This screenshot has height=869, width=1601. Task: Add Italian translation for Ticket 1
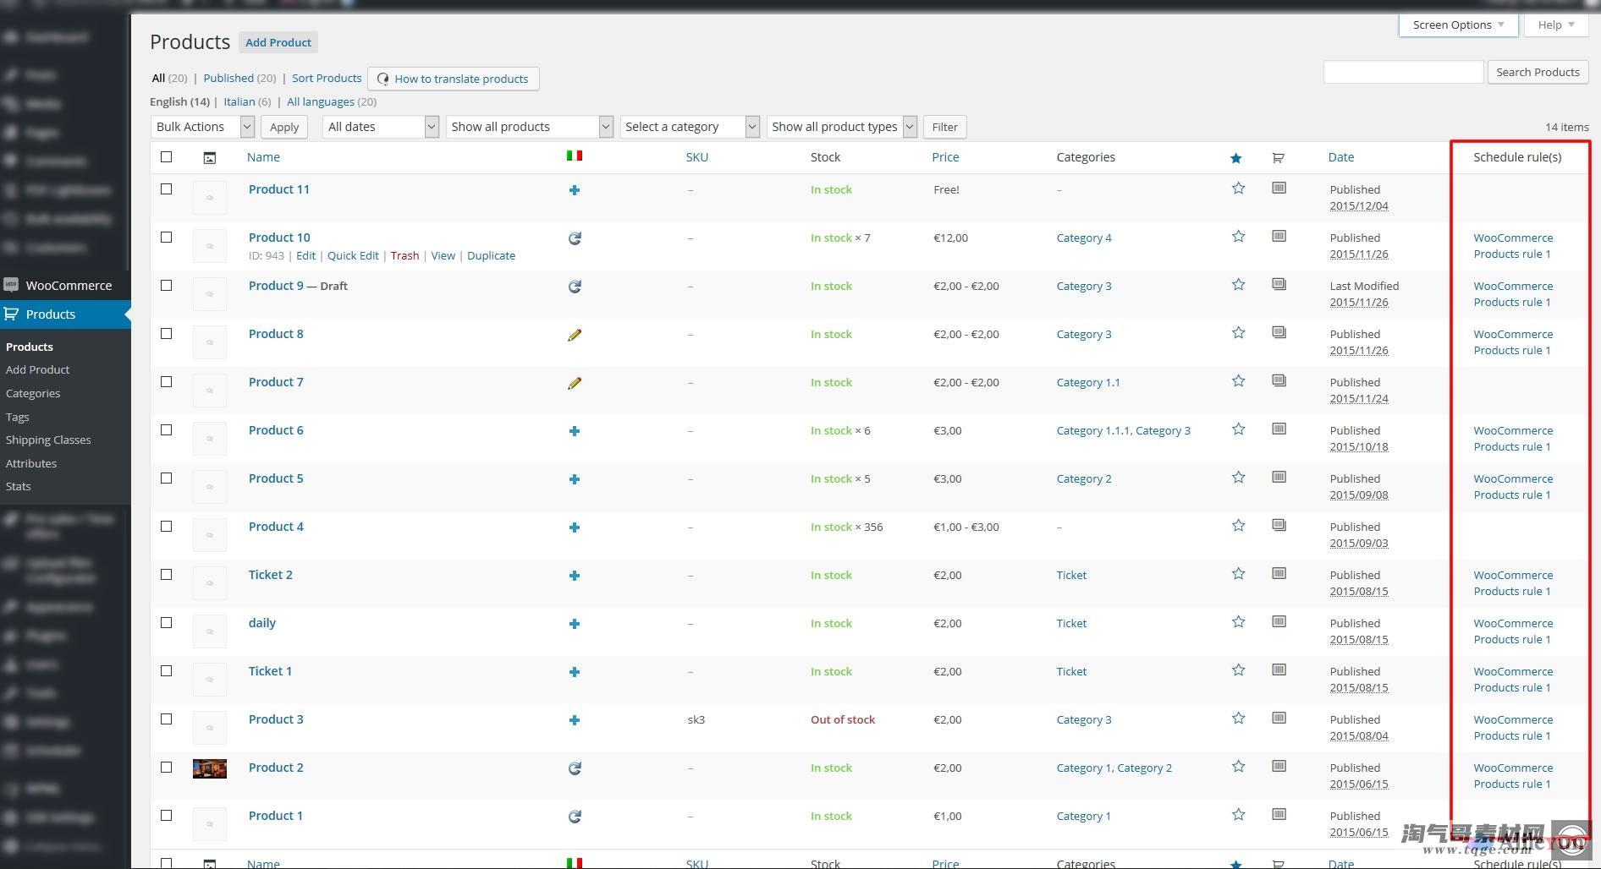575,672
